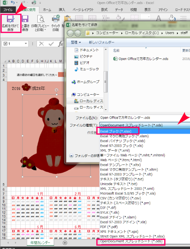190x249 pixels.
Task: Click the insert function fx icon
Action: [60, 44]
